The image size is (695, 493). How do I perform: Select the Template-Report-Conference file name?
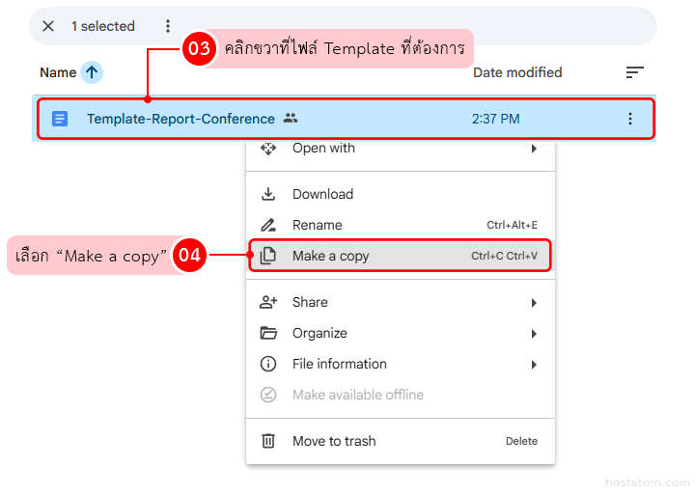point(181,119)
